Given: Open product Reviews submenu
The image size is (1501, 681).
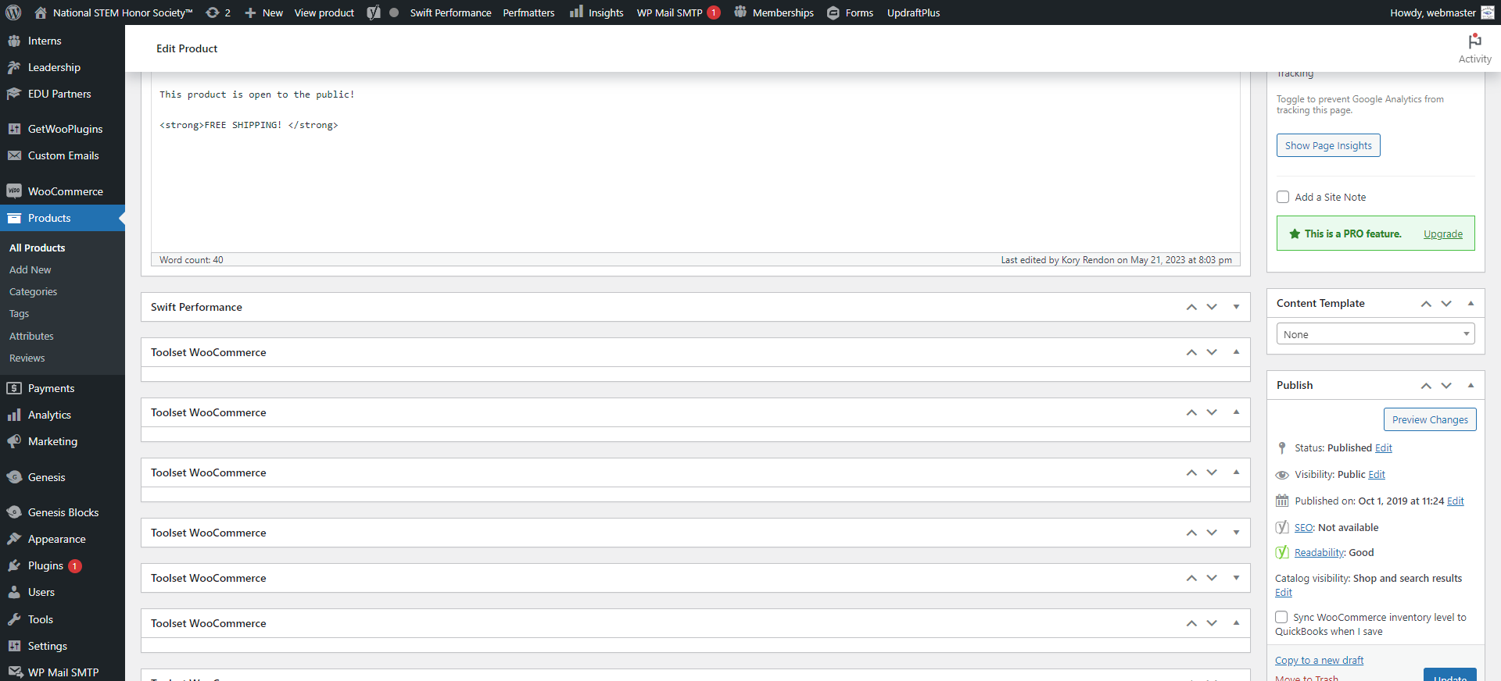Looking at the screenshot, I should [27, 358].
